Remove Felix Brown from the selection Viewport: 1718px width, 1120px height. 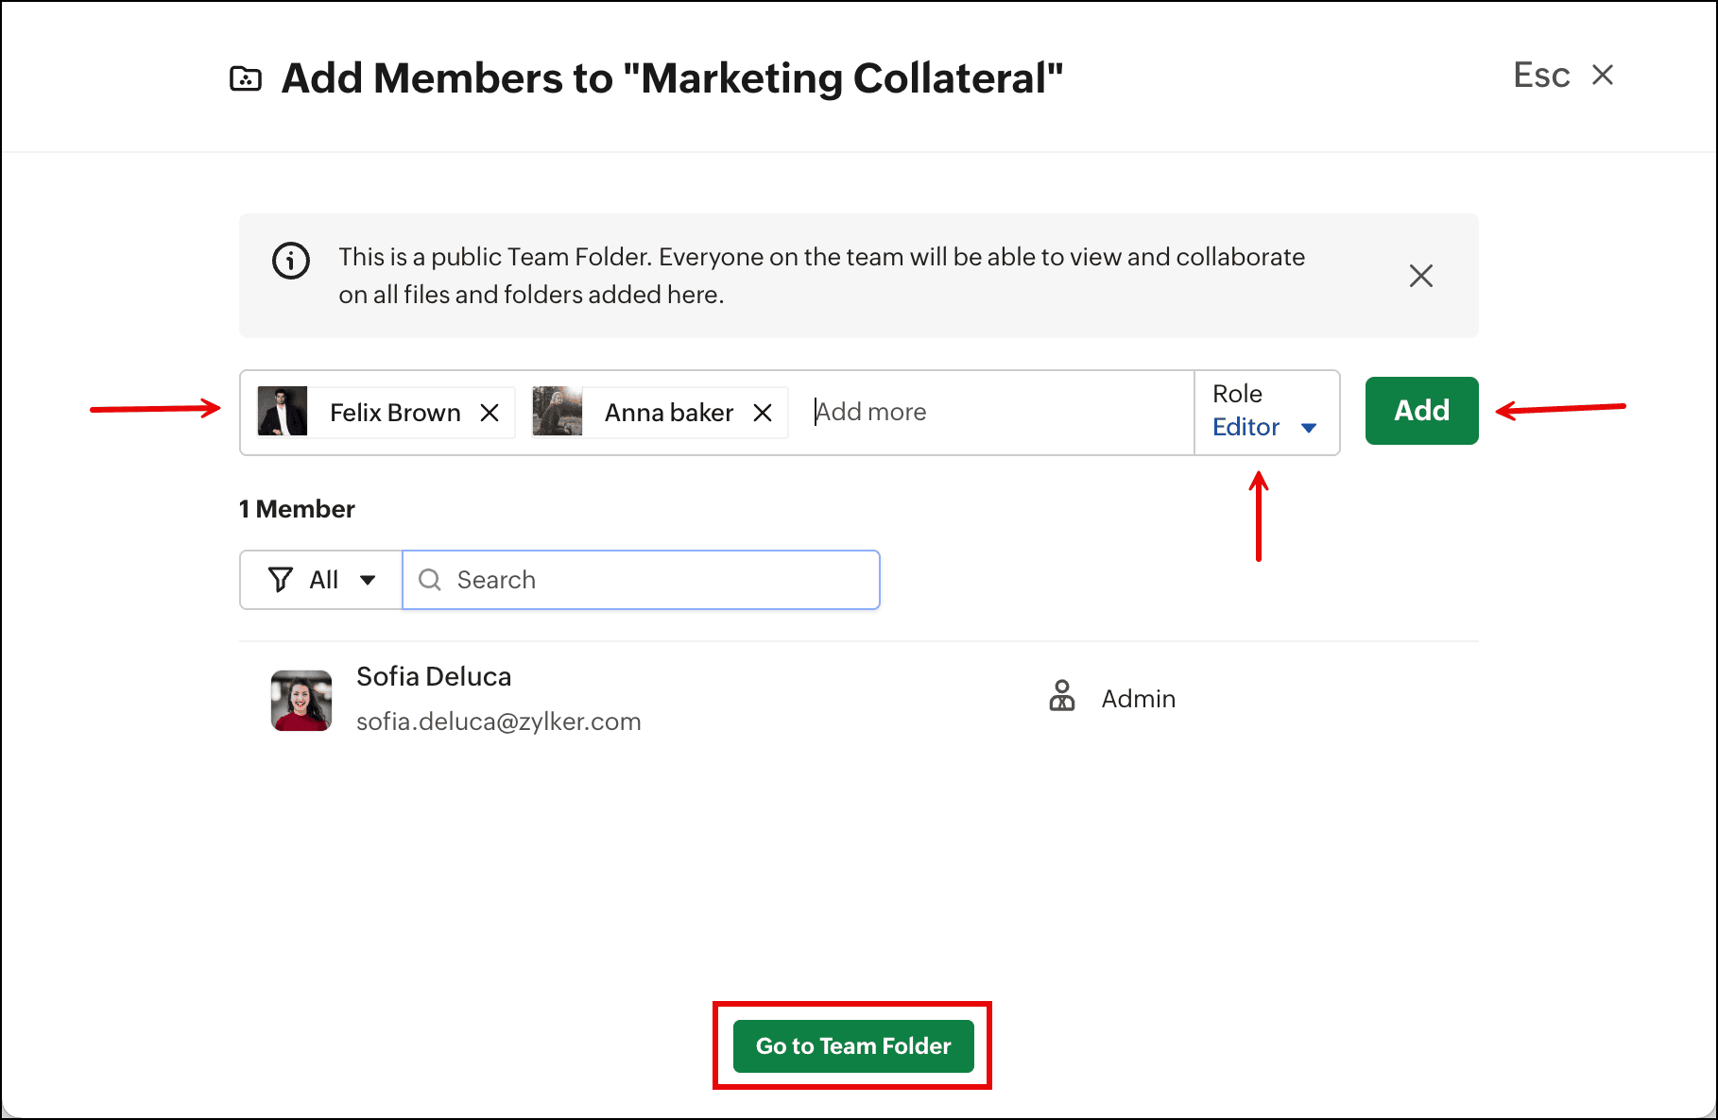click(490, 413)
